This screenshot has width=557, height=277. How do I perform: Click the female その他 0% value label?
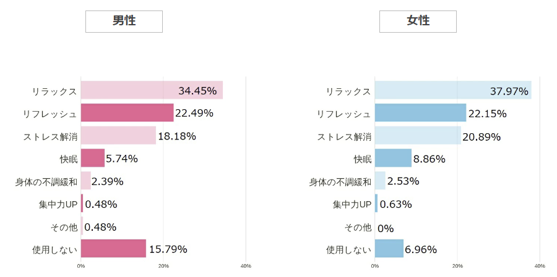click(x=386, y=228)
